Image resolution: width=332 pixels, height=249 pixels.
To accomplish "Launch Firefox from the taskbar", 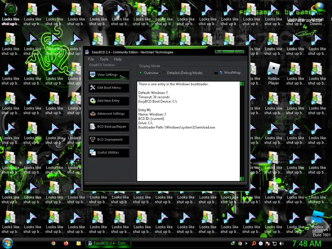I will (x=66, y=243).
